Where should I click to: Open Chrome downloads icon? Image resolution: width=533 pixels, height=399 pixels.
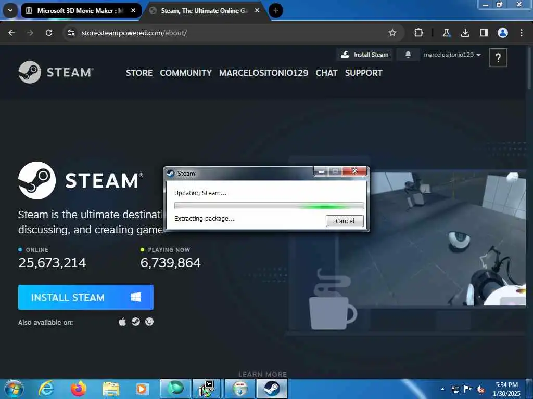click(465, 33)
